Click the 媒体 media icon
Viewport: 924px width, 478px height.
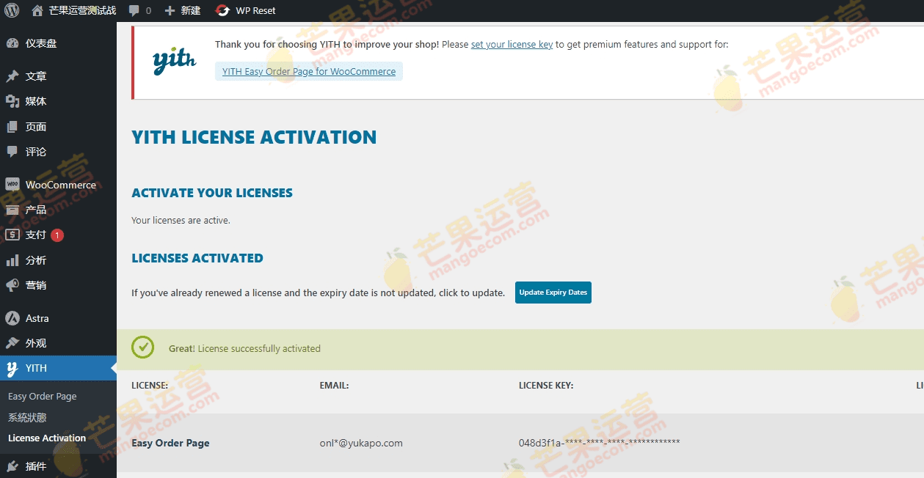pos(12,101)
